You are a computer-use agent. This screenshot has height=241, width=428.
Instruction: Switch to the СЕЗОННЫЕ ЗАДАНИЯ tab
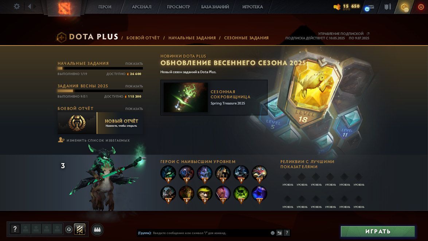pos(246,38)
